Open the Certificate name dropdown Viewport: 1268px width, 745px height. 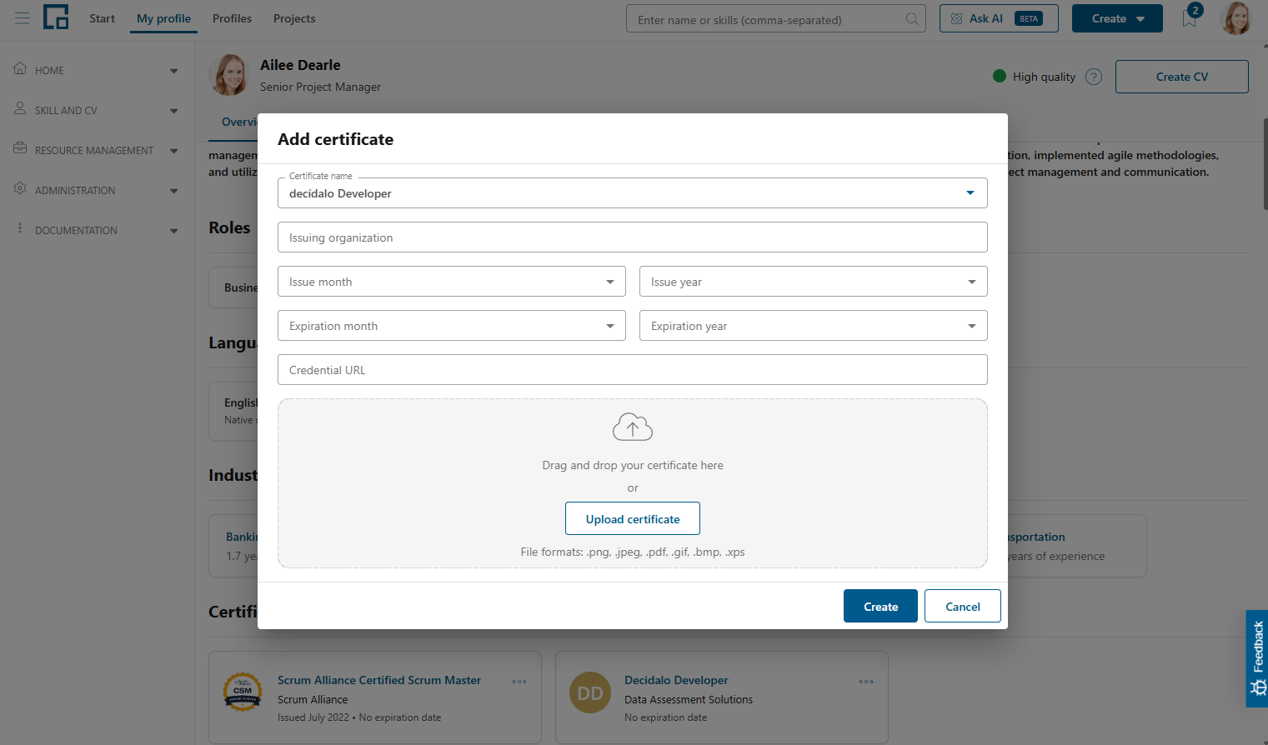click(633, 193)
